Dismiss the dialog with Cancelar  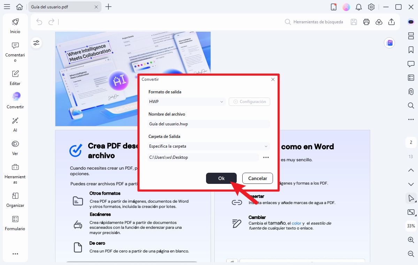257,178
